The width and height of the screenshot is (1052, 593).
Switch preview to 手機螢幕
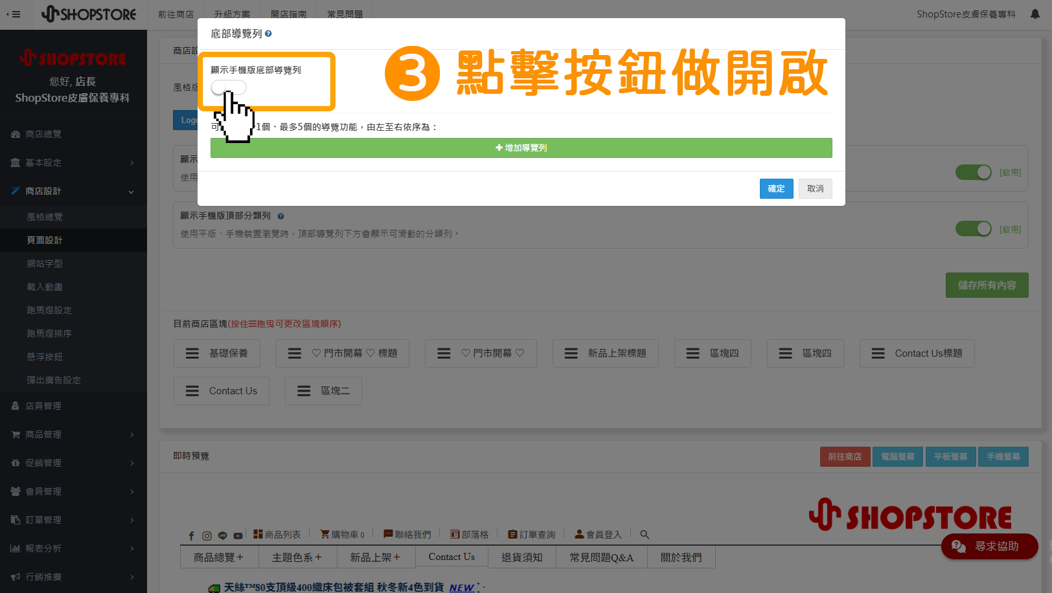point(1003,456)
